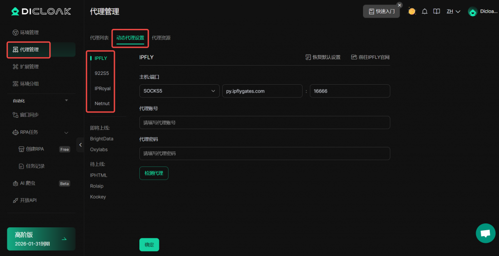The image size is (499, 256).
Task: Select the 922S5 proxy provider
Action: (x=101, y=73)
